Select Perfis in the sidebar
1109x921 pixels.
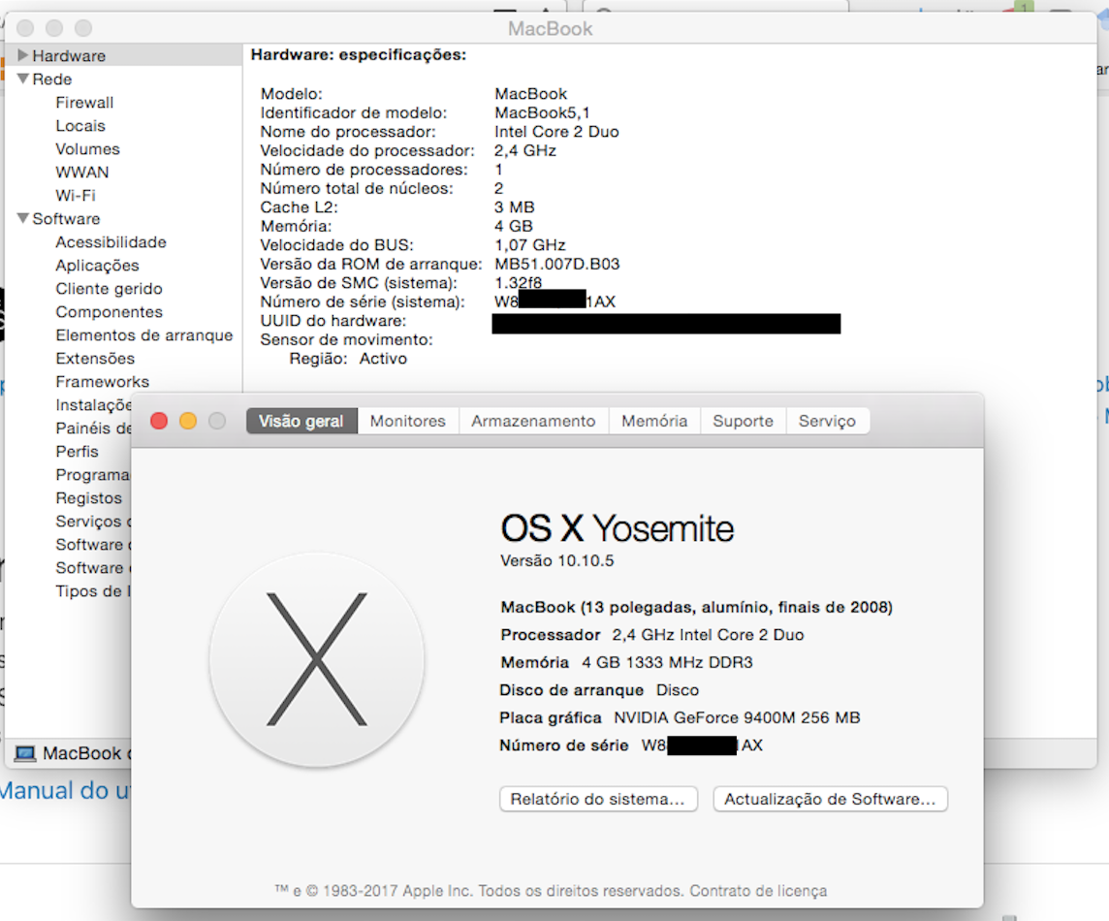click(x=78, y=452)
